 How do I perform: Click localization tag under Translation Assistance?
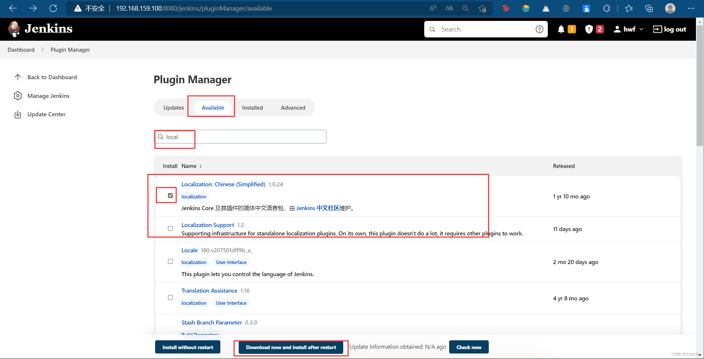point(194,303)
